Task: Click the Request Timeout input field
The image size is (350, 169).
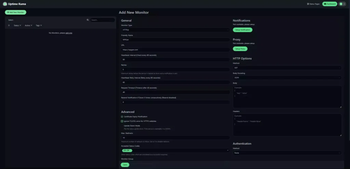Action: 175,92
